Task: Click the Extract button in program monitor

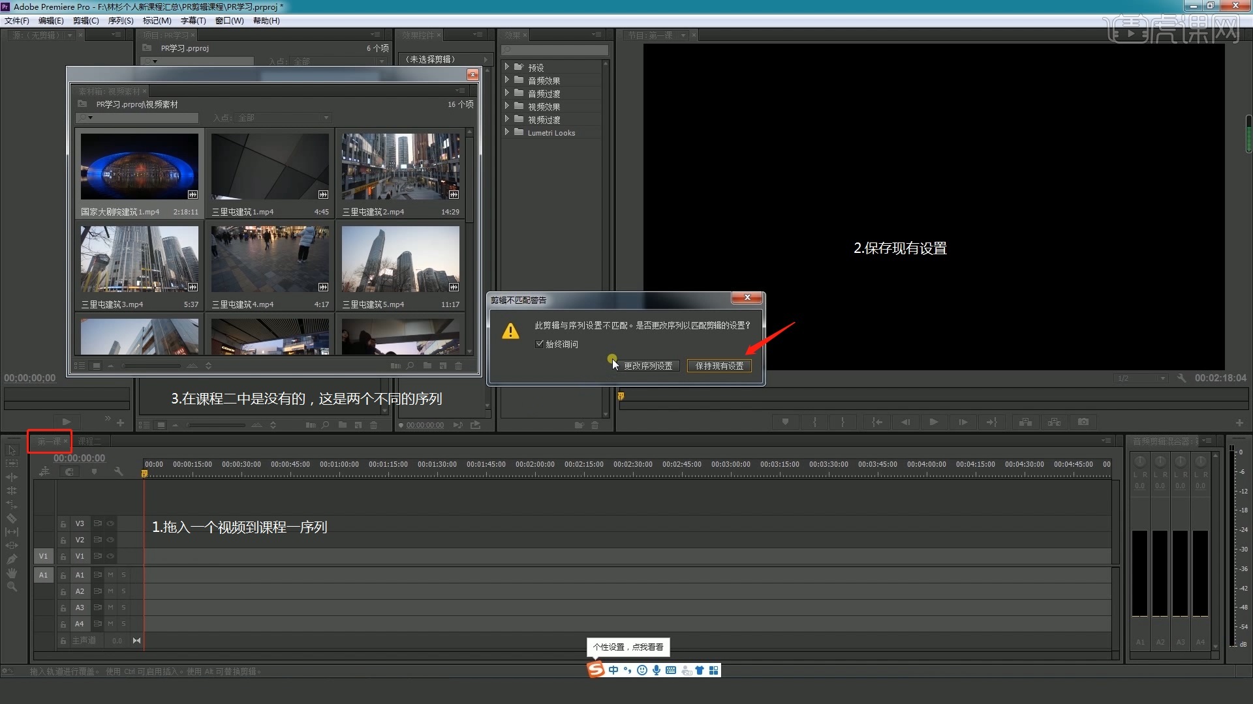Action: pyautogui.click(x=1055, y=422)
